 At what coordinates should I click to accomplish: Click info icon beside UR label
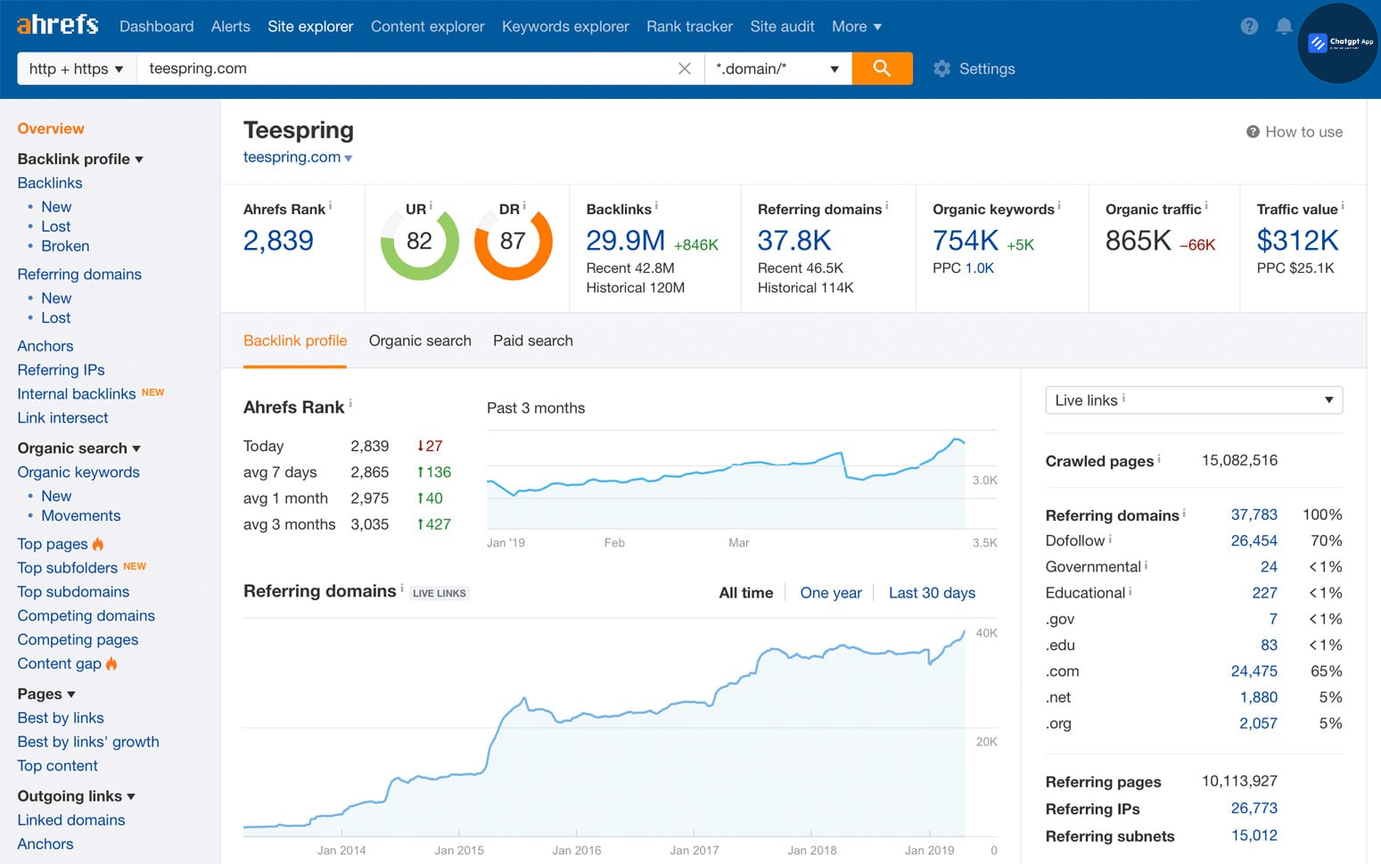click(x=431, y=205)
